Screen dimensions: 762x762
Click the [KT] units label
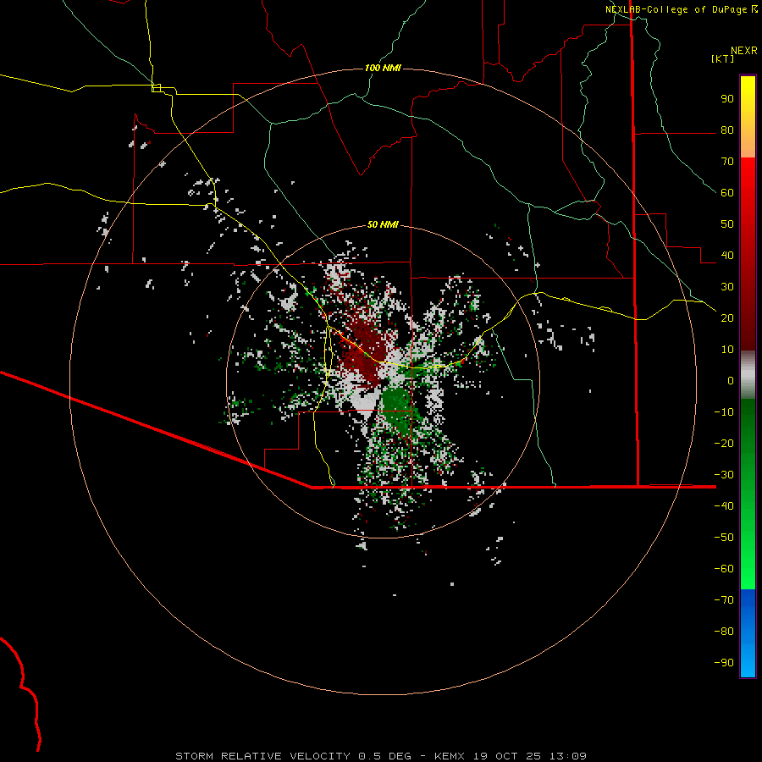723,58
